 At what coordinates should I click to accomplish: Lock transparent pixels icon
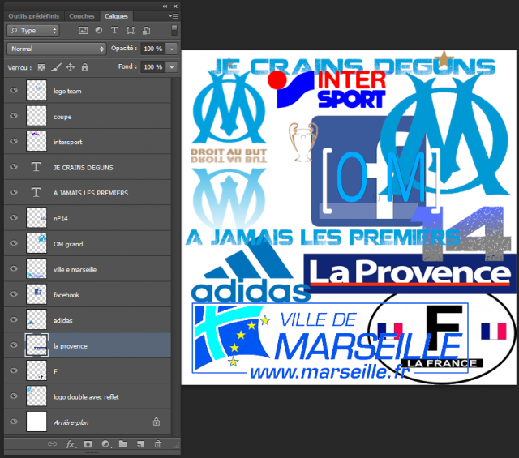tap(41, 67)
